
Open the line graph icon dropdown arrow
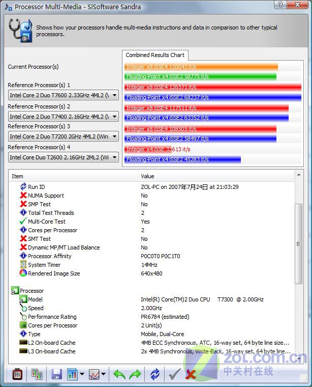104,374
